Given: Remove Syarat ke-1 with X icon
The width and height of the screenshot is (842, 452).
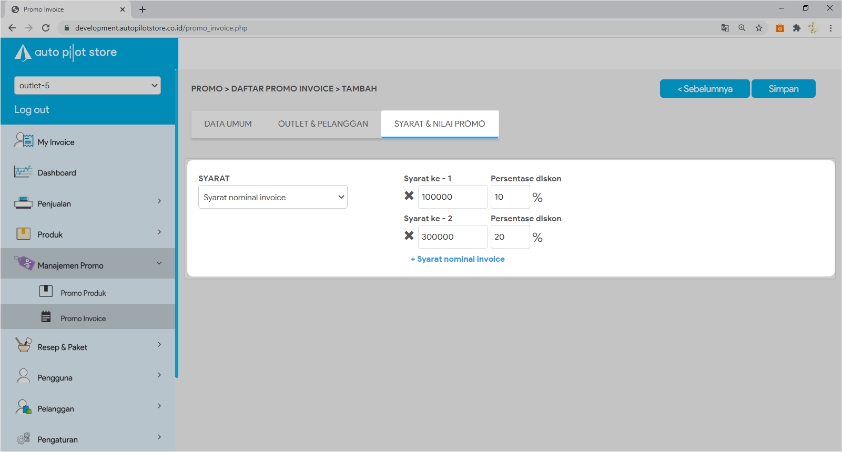Looking at the screenshot, I should (409, 196).
